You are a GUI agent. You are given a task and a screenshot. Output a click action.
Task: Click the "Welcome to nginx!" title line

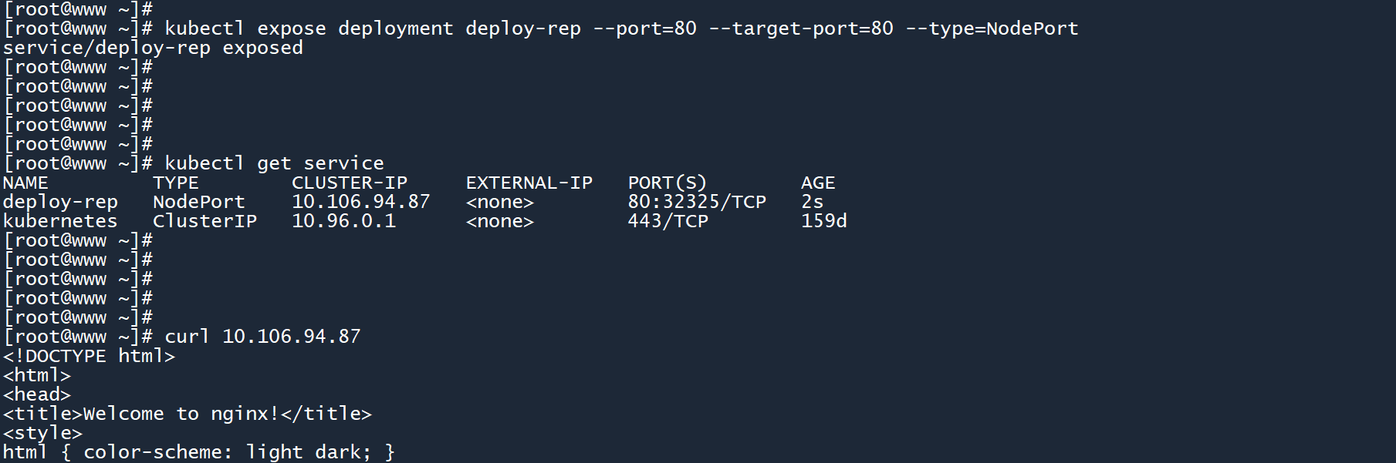188,414
